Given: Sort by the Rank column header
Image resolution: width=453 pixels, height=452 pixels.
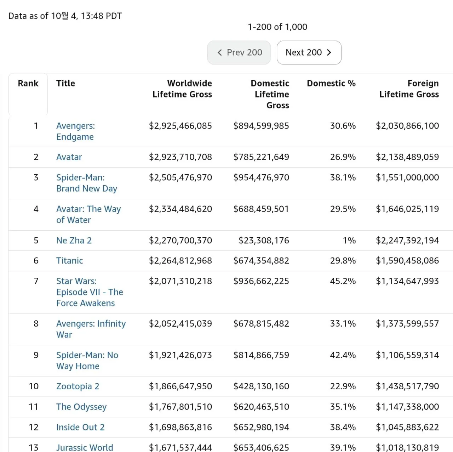Looking at the screenshot, I should pyautogui.click(x=28, y=83).
